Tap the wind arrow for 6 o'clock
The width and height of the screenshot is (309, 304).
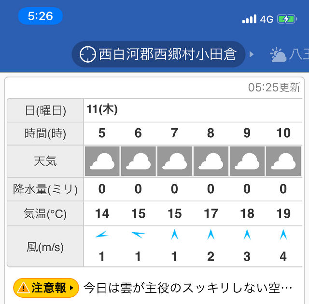point(138,235)
